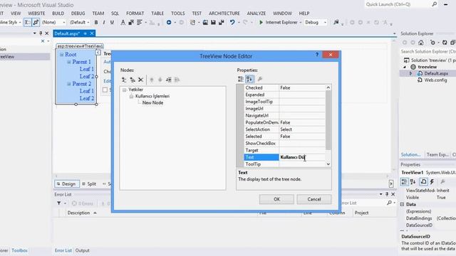Image resolution: width=456 pixels, height=256 pixels.
Task: Open the DEBUG menu
Action: (x=78, y=14)
